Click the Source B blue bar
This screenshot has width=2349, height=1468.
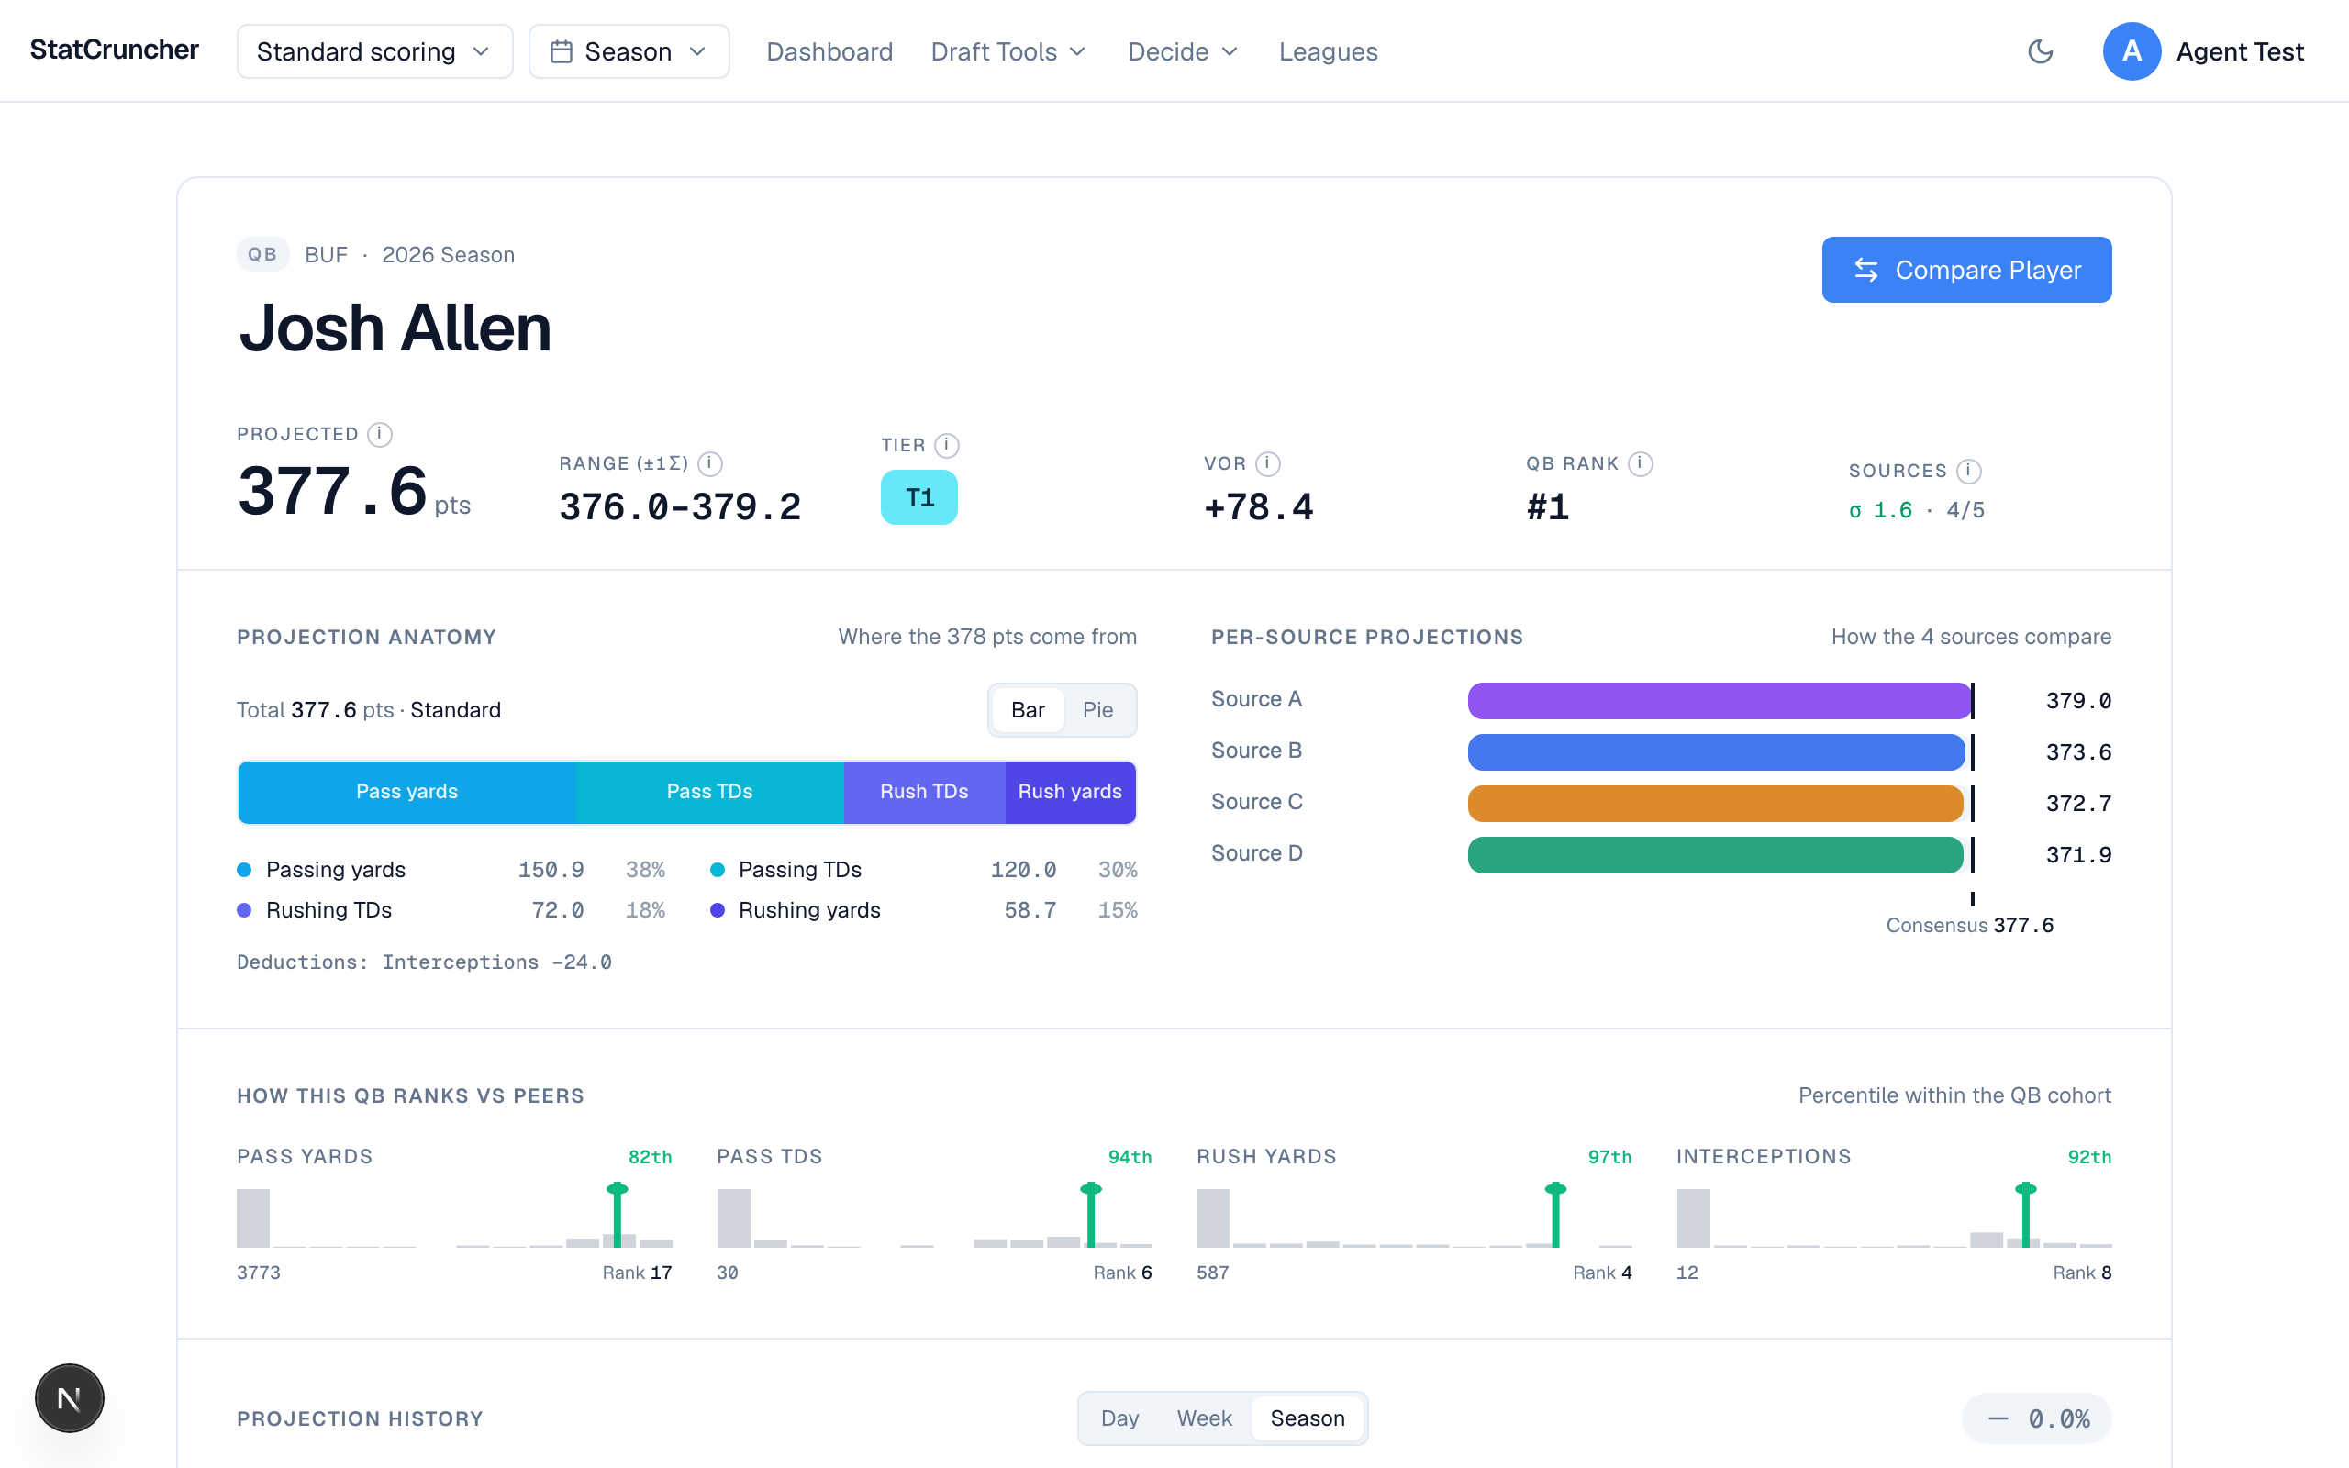1716,751
